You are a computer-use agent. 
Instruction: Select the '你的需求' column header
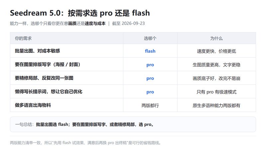coord(23,38)
